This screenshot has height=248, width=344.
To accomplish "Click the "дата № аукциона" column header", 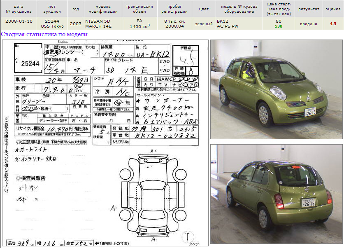I will pyautogui.click(x=19, y=9).
